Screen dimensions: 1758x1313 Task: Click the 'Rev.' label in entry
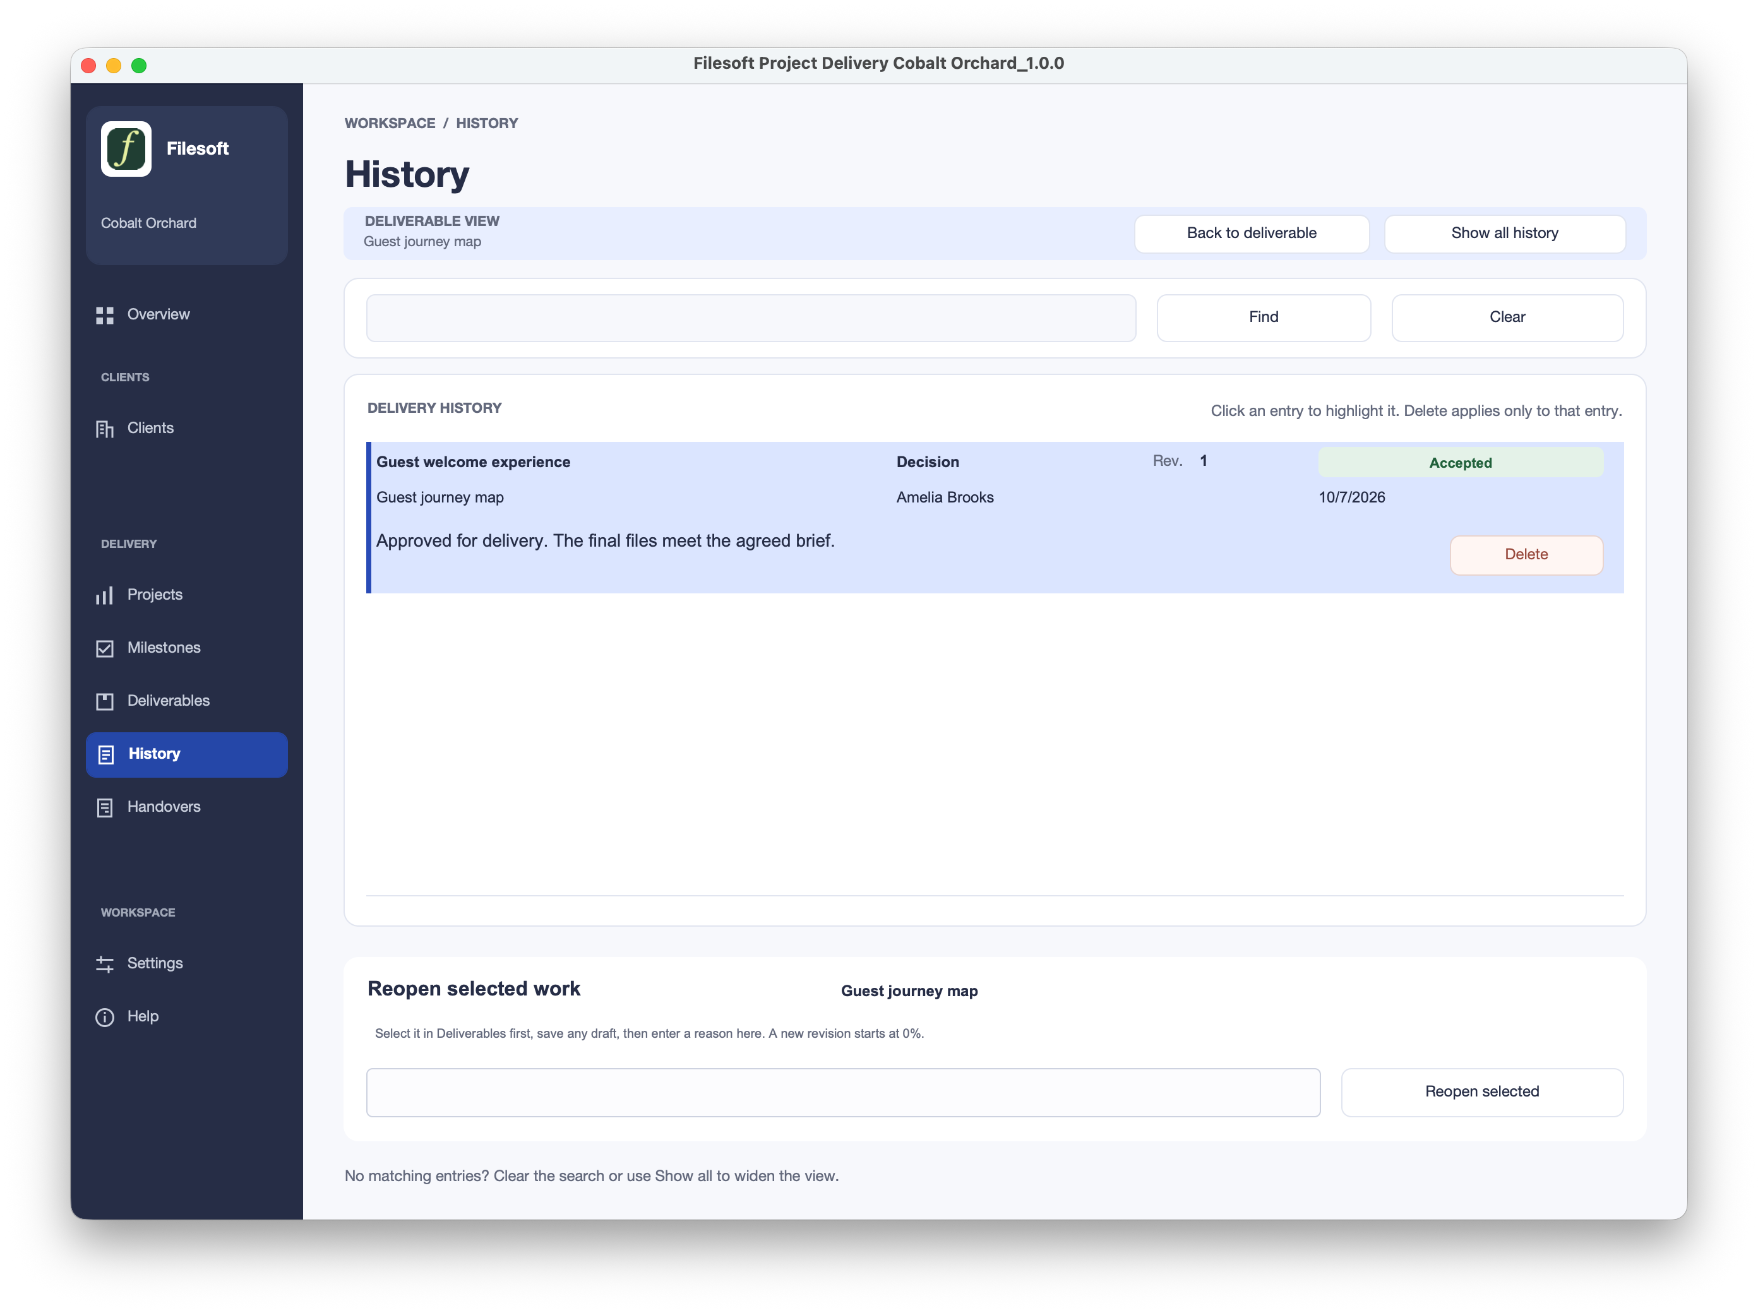[1168, 461]
